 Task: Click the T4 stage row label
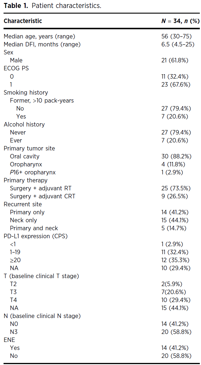(13, 300)
